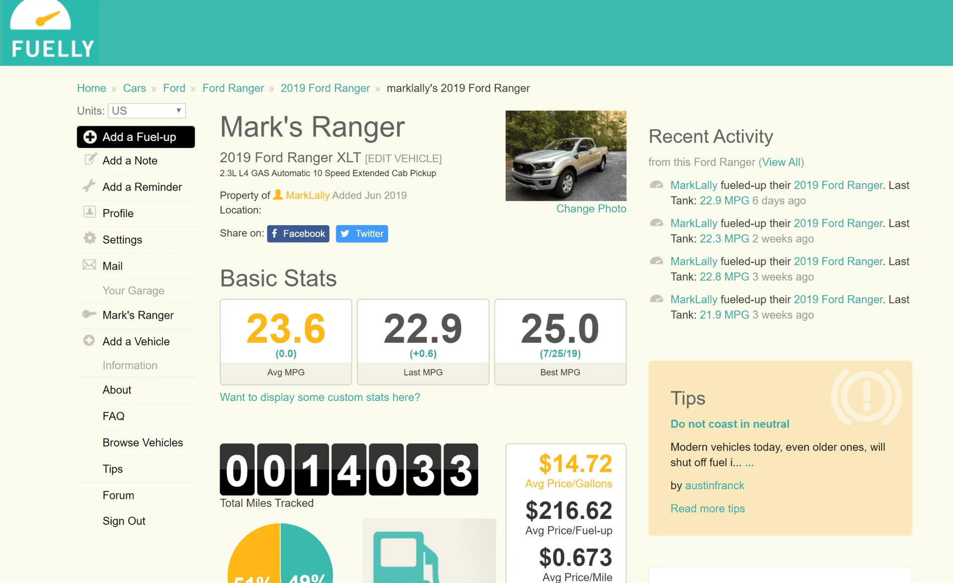Open Tips in sidebar menu

click(112, 469)
